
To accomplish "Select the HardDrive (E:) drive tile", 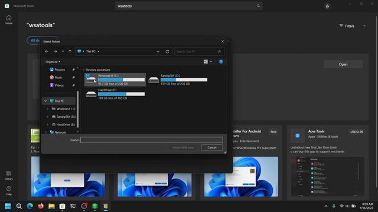I will [x=115, y=94].
